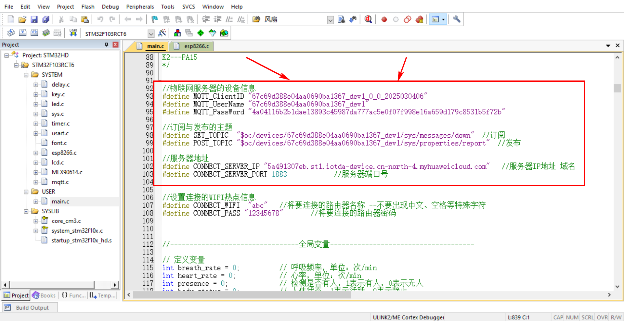Open the Flash menu

click(x=88, y=6)
